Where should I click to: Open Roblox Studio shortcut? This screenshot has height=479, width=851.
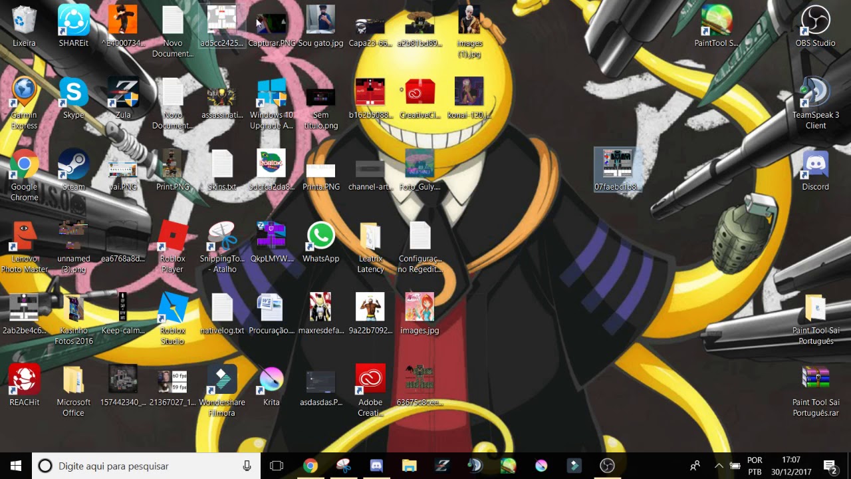(172, 319)
